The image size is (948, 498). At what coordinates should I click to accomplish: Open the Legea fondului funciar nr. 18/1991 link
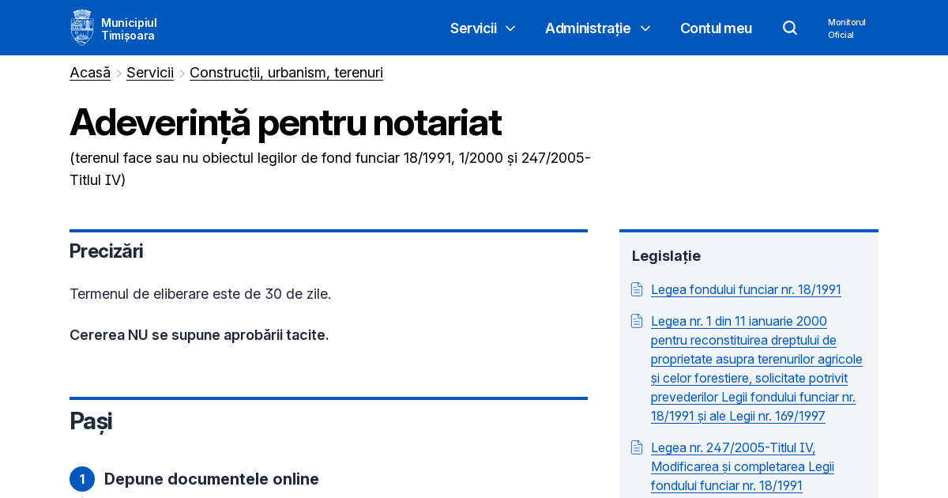click(746, 289)
